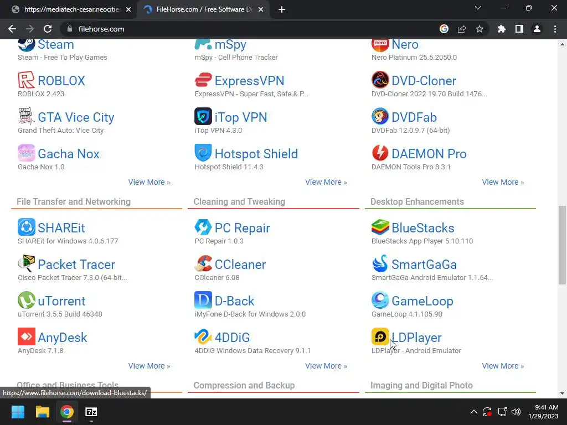Screen dimensions: 567x425
Task: Click the Imaging and Digital Photo heading
Action: 421,385
